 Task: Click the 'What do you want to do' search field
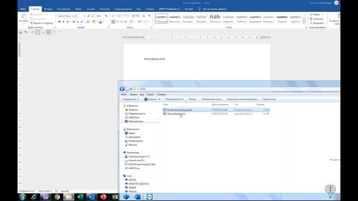coord(215,9)
